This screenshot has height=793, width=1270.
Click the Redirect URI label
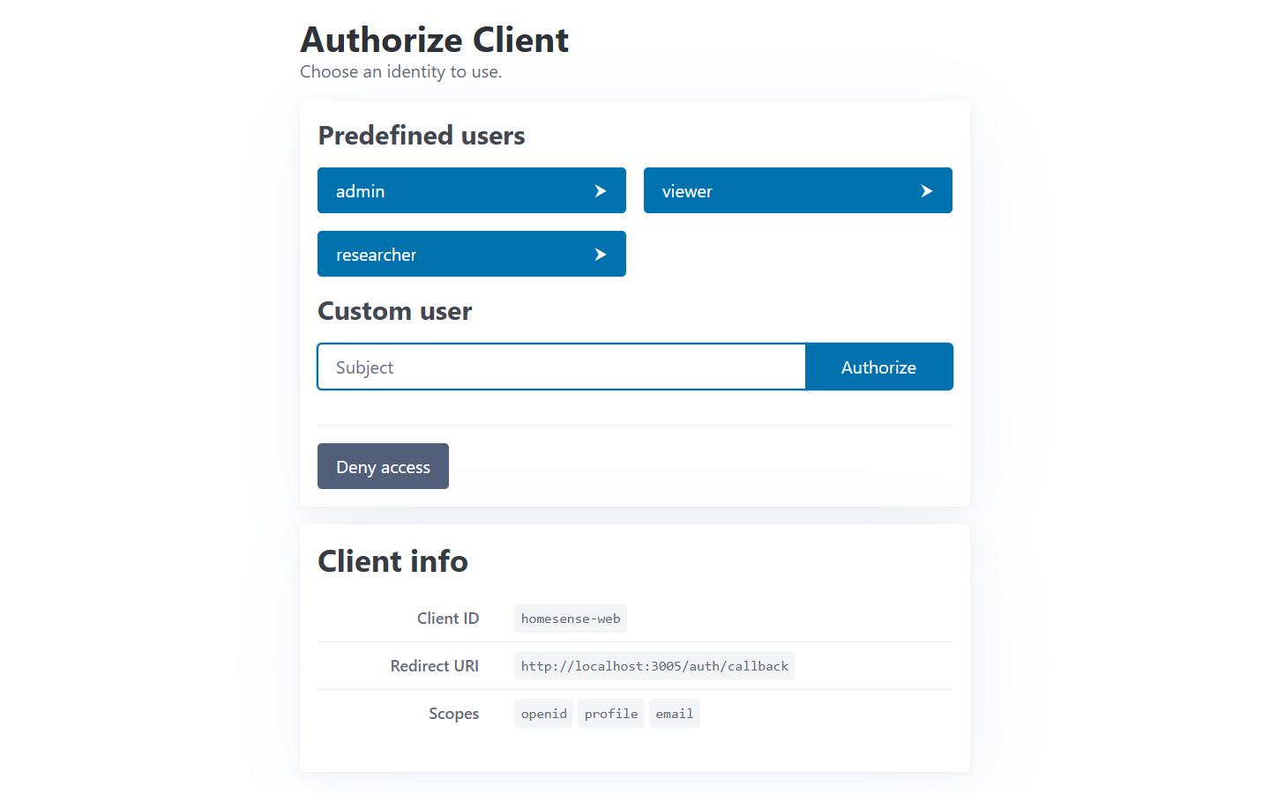tap(435, 666)
